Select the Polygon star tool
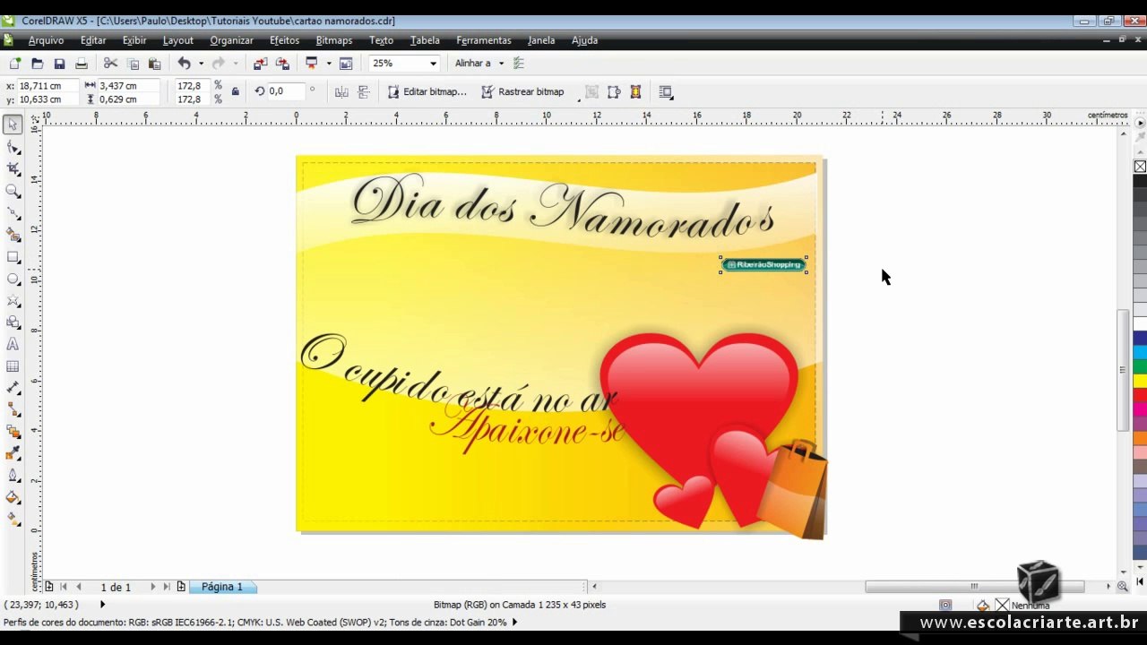 tap(13, 301)
